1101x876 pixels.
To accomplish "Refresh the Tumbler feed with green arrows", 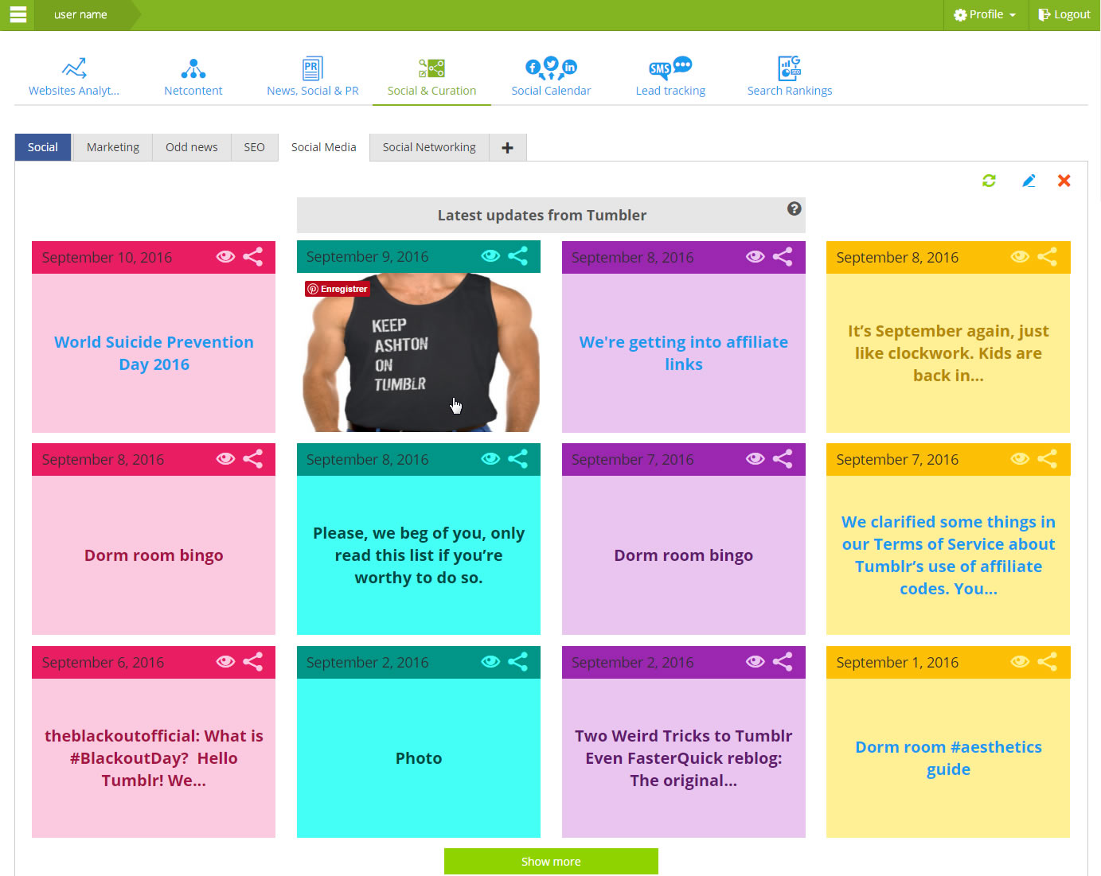I will (989, 181).
